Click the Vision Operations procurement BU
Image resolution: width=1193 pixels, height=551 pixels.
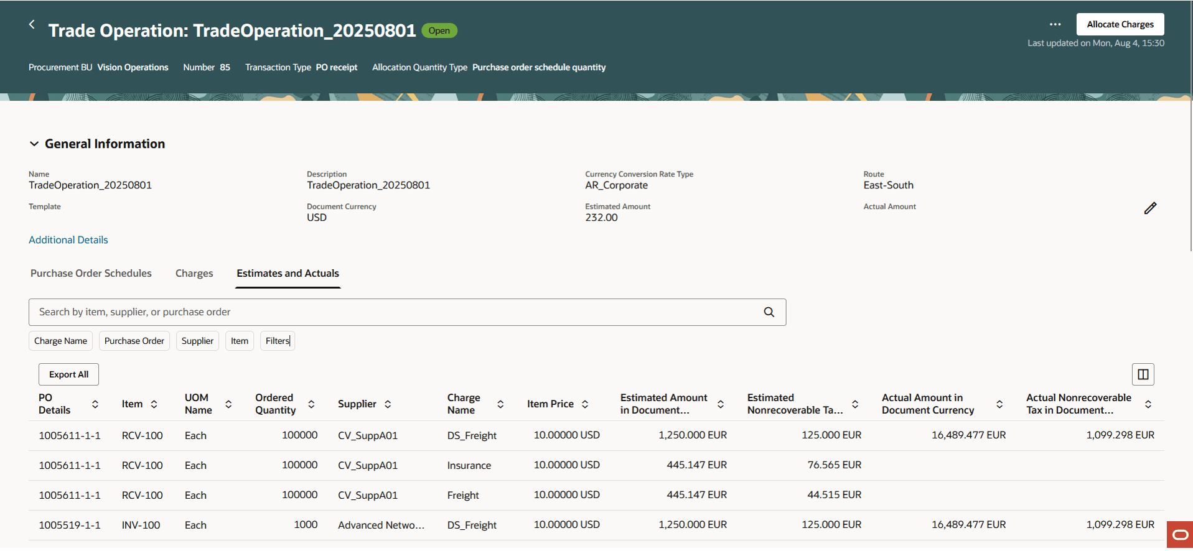[133, 67]
